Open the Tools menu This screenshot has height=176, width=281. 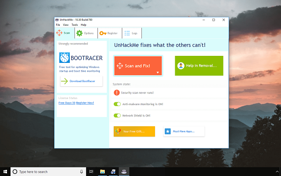[x=74, y=25]
